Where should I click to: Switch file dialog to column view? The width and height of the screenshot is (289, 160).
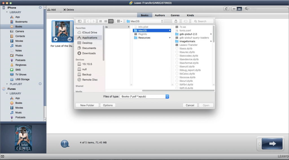click(111, 21)
